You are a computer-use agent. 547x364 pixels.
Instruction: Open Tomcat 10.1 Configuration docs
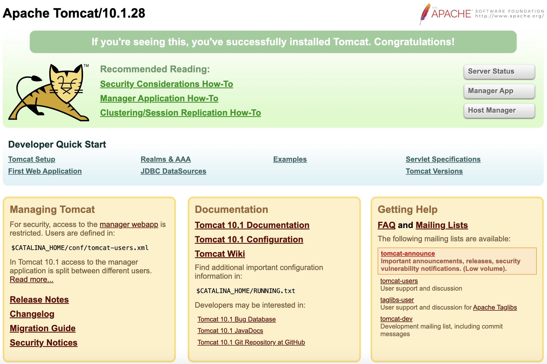click(249, 239)
